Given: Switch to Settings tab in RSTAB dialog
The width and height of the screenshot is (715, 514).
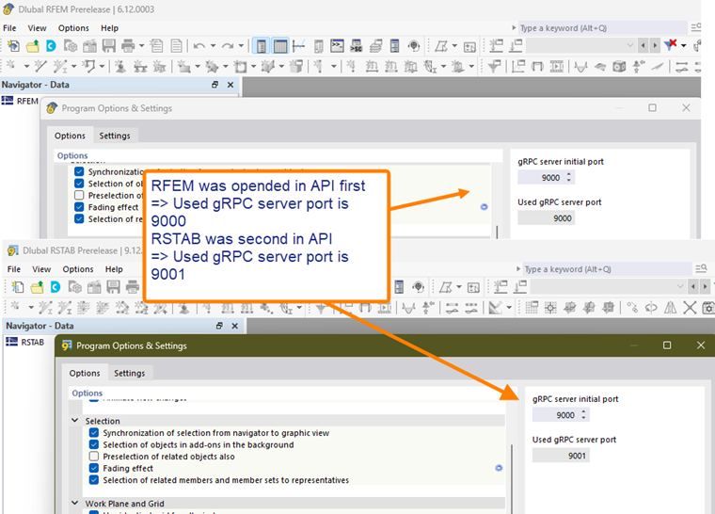Looking at the screenshot, I should coord(130,373).
